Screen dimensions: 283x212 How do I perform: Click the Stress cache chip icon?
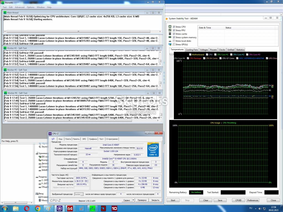pyautogui.click(x=170, y=34)
